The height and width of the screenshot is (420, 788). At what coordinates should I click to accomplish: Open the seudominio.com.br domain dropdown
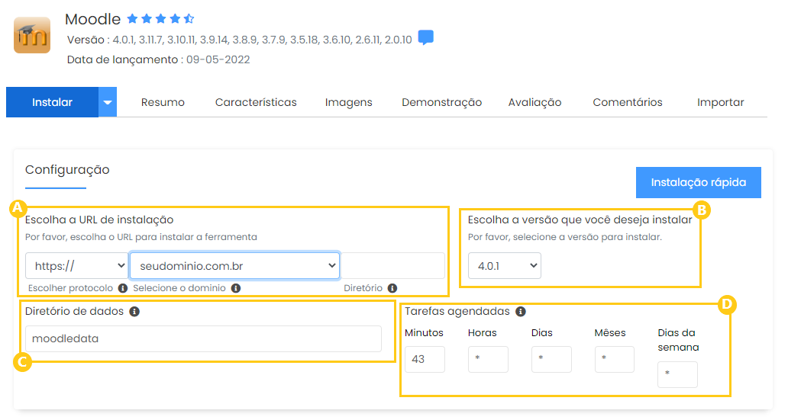tap(234, 266)
